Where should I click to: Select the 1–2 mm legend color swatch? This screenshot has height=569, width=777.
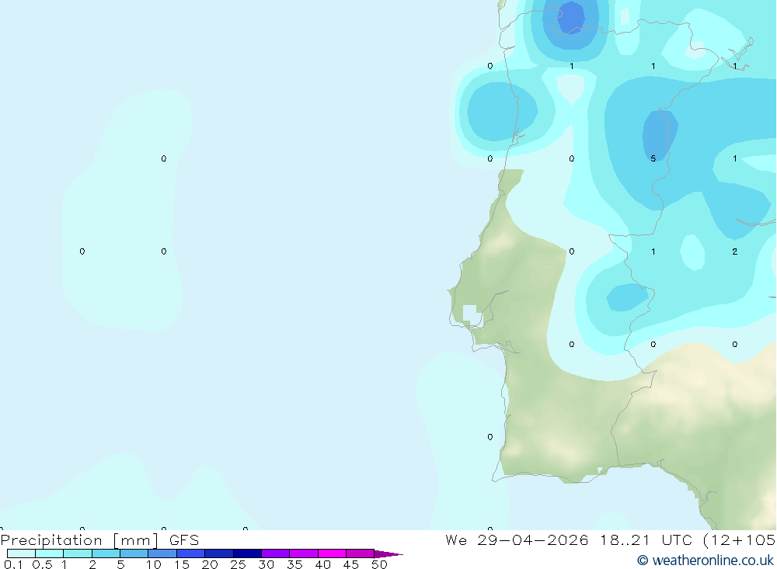click(x=78, y=553)
